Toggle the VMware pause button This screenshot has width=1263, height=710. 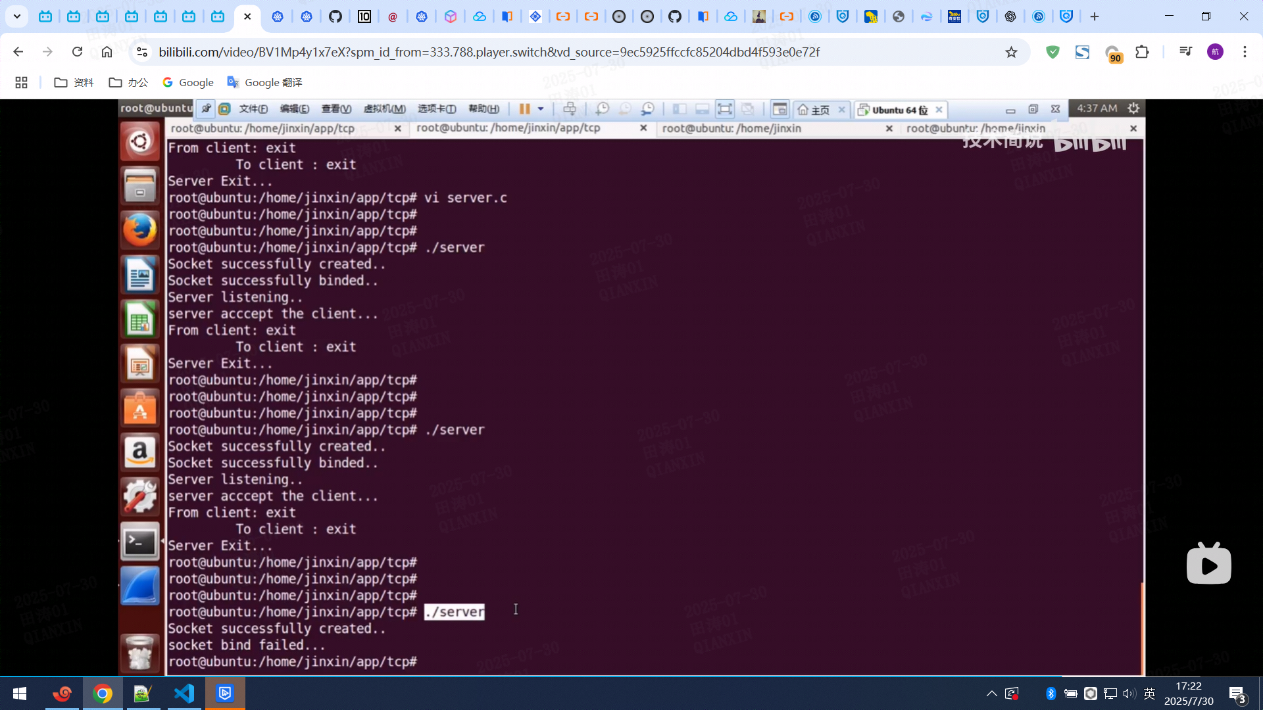pos(524,109)
